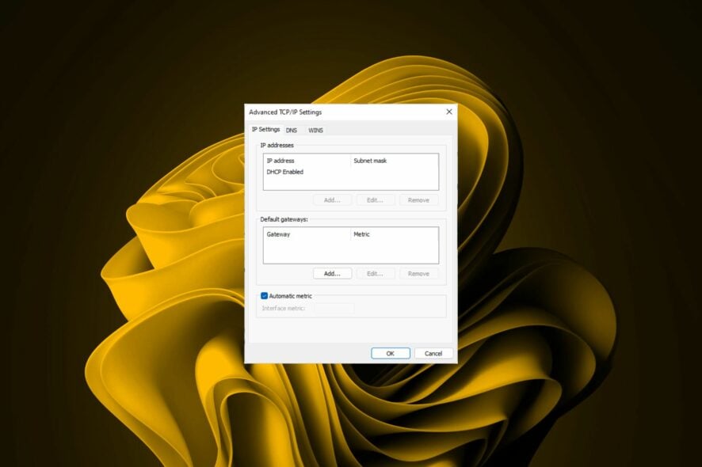702x467 pixels.
Task: Select the IP Settings tab
Action: pyautogui.click(x=269, y=130)
